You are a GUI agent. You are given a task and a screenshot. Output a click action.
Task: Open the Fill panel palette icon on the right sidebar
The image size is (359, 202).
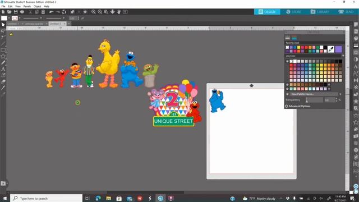(356, 39)
